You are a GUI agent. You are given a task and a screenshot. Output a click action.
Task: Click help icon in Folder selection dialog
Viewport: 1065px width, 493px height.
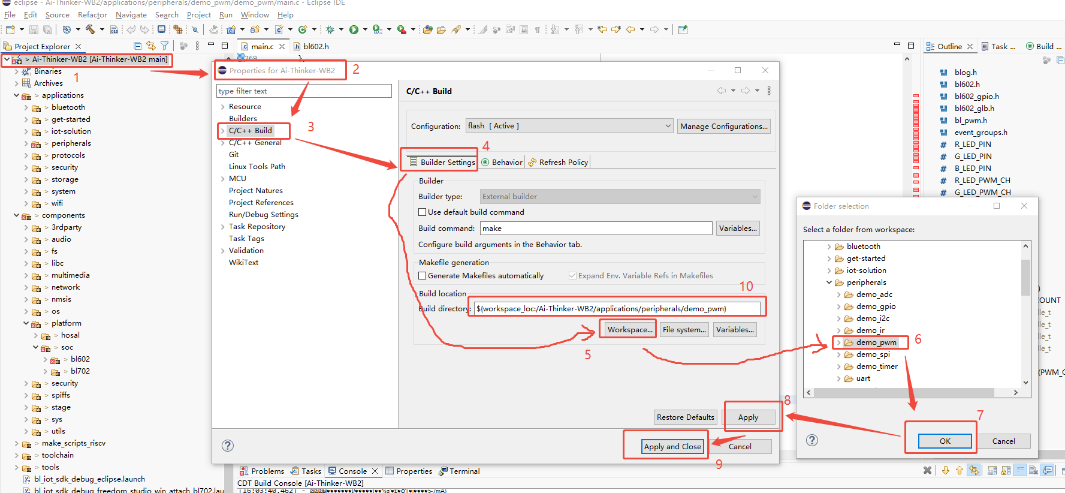pos(812,440)
